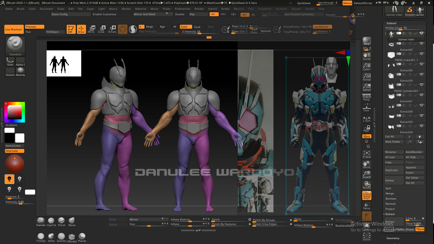
Task: Select the Standard brush
Action: pyautogui.click(x=15, y=46)
